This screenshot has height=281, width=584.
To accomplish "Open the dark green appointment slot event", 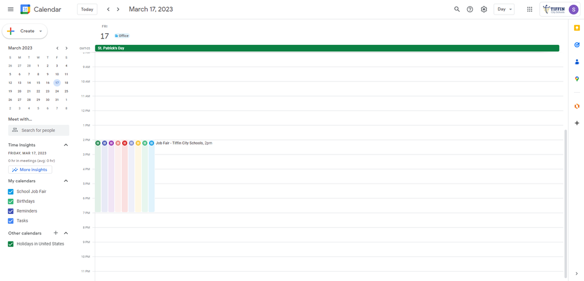I will (x=98, y=176).
